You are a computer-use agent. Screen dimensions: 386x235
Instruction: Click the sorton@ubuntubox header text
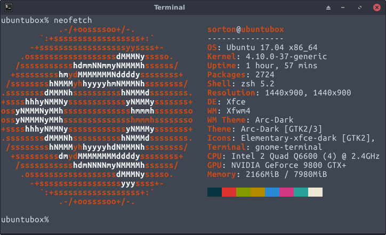pyautogui.click(x=245, y=29)
